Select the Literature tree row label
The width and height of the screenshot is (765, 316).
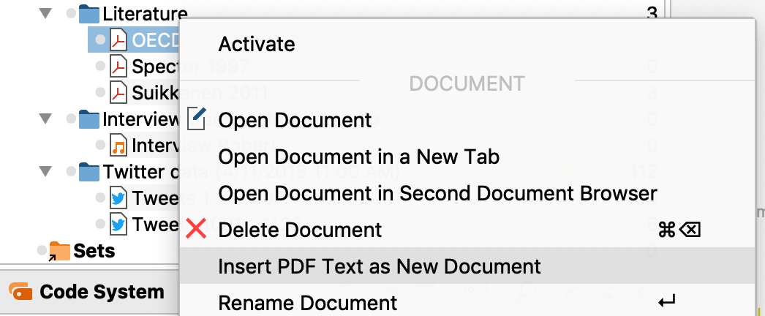click(x=145, y=14)
